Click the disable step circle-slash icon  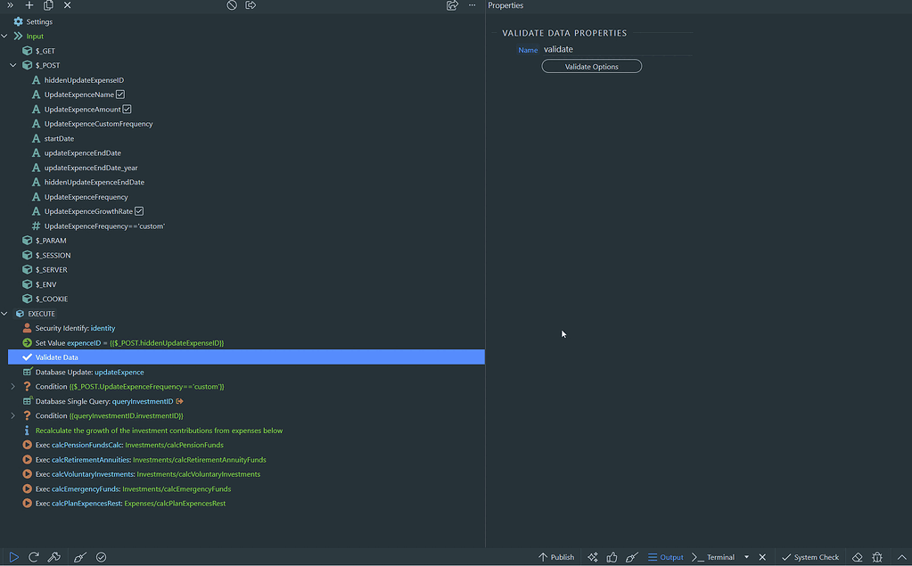point(232,5)
